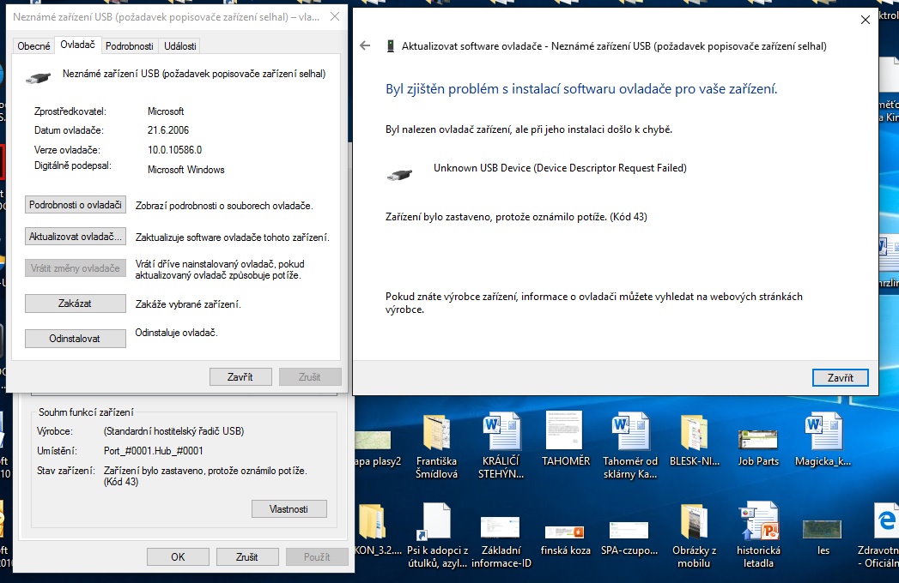
Task: Select KRÁLIČÍ STEHÝN Word document icon
Action: pos(501,448)
